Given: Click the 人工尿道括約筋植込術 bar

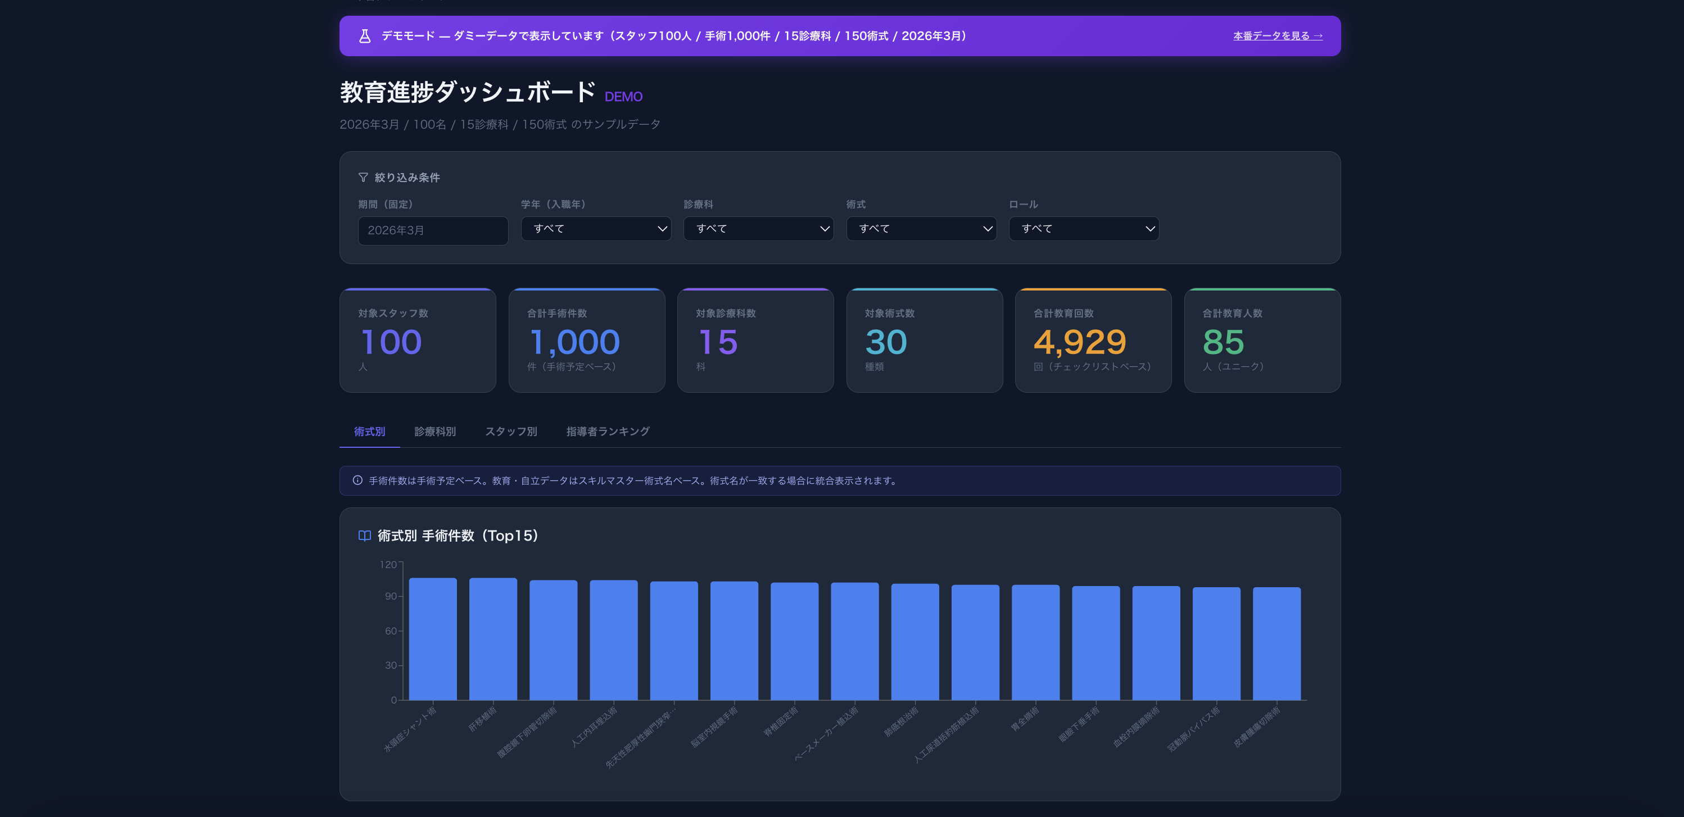Looking at the screenshot, I should pos(975,643).
